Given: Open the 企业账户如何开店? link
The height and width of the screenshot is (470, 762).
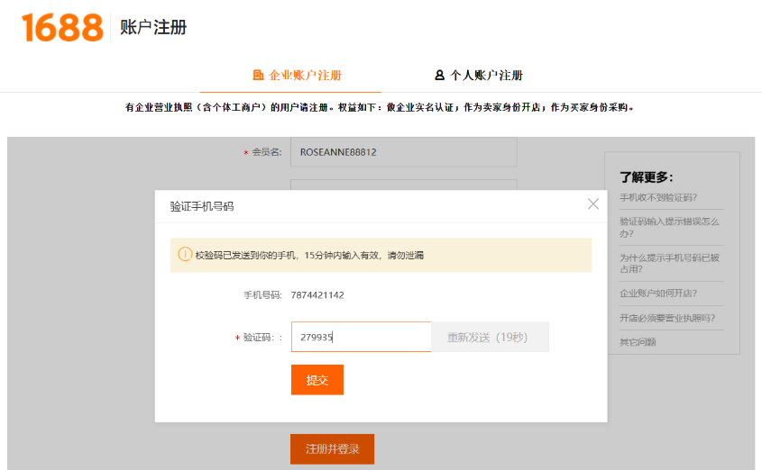Looking at the screenshot, I should tap(658, 294).
